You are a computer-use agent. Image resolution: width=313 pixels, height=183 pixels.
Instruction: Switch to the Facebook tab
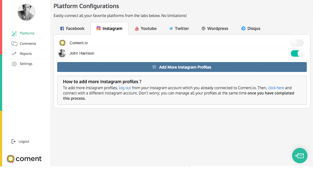[72, 28]
